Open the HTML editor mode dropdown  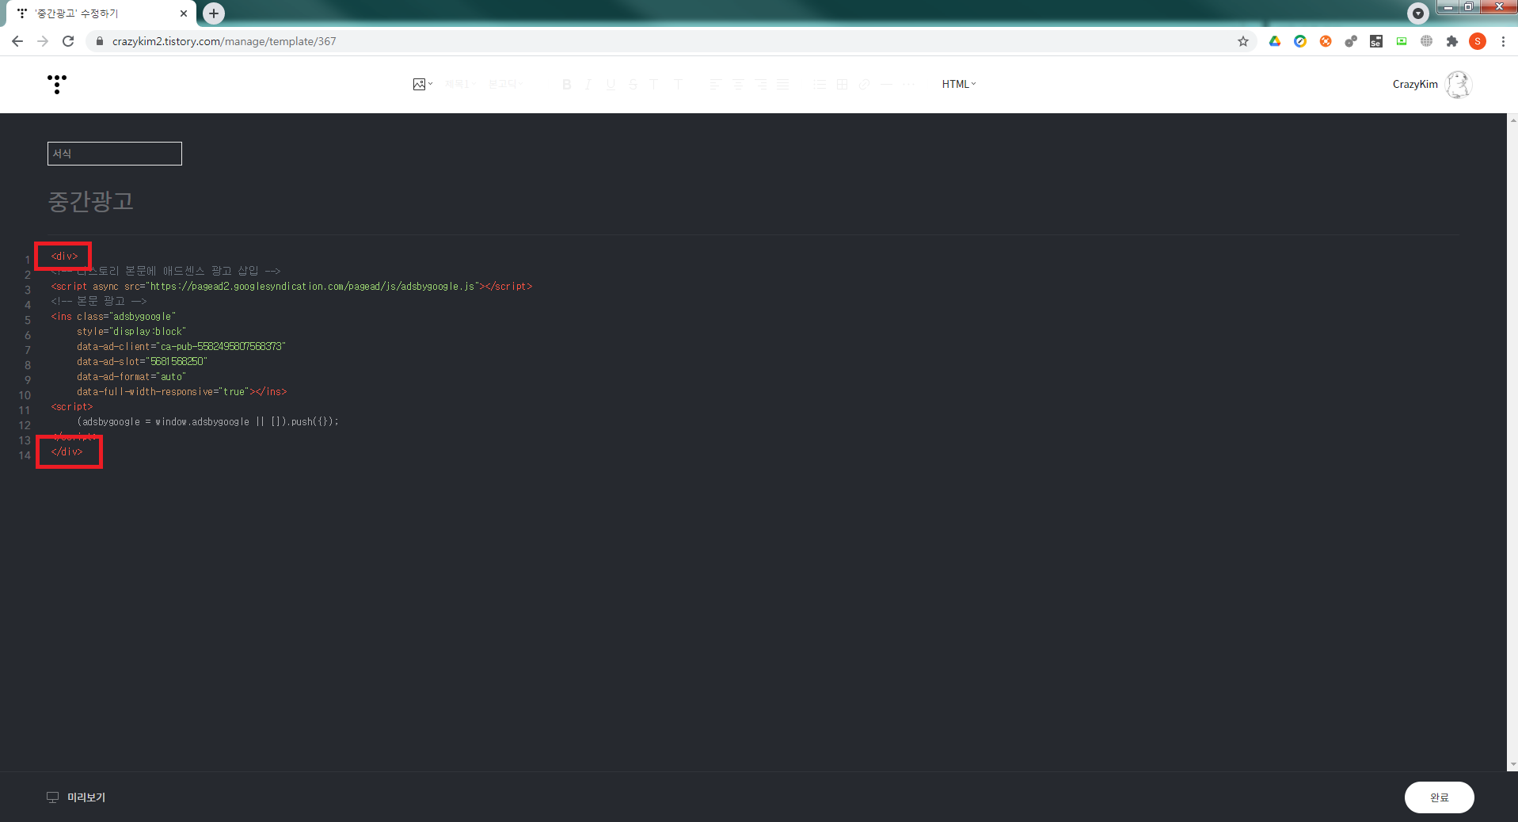959,84
